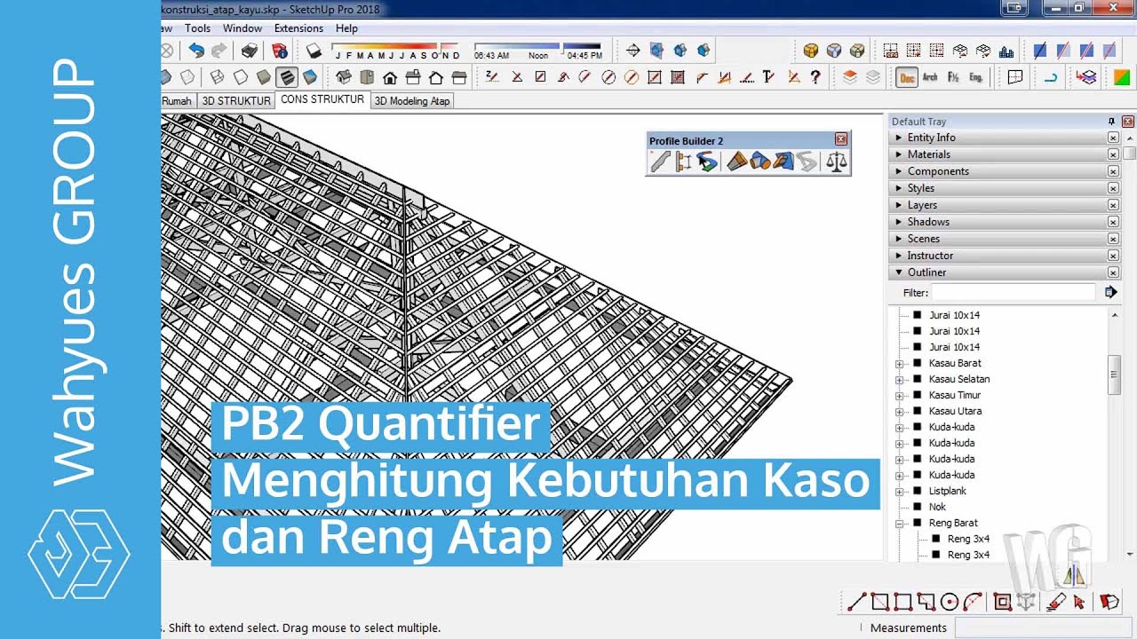Open Model Info red icon
1137x639 pixels.
(x=280, y=51)
